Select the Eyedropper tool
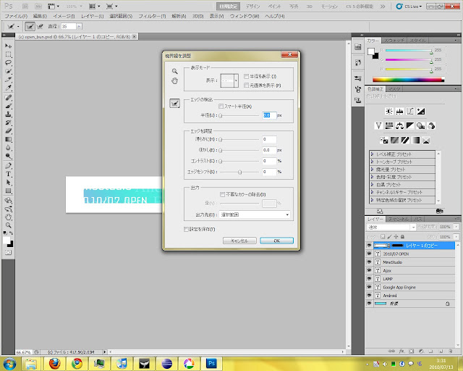Image resolution: width=463 pixels, height=371 pixels. 8,88
